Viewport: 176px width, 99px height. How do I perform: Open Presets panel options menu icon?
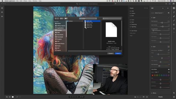[x=145, y=8]
